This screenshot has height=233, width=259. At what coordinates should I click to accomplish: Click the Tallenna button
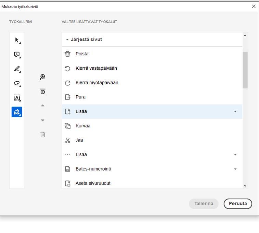[204, 204]
